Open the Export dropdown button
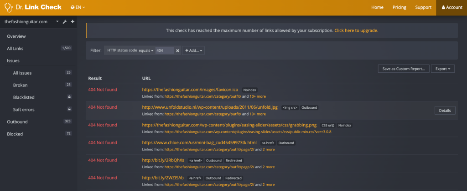The image size is (467, 191). 442,69
